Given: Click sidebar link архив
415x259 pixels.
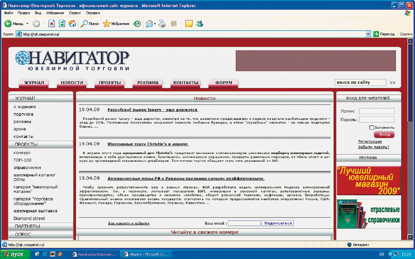Looking at the screenshot, I should click(20, 129).
